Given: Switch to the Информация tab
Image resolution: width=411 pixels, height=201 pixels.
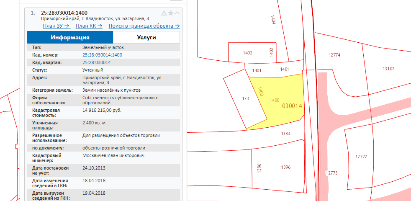Looking at the screenshot, I should 70,37.
